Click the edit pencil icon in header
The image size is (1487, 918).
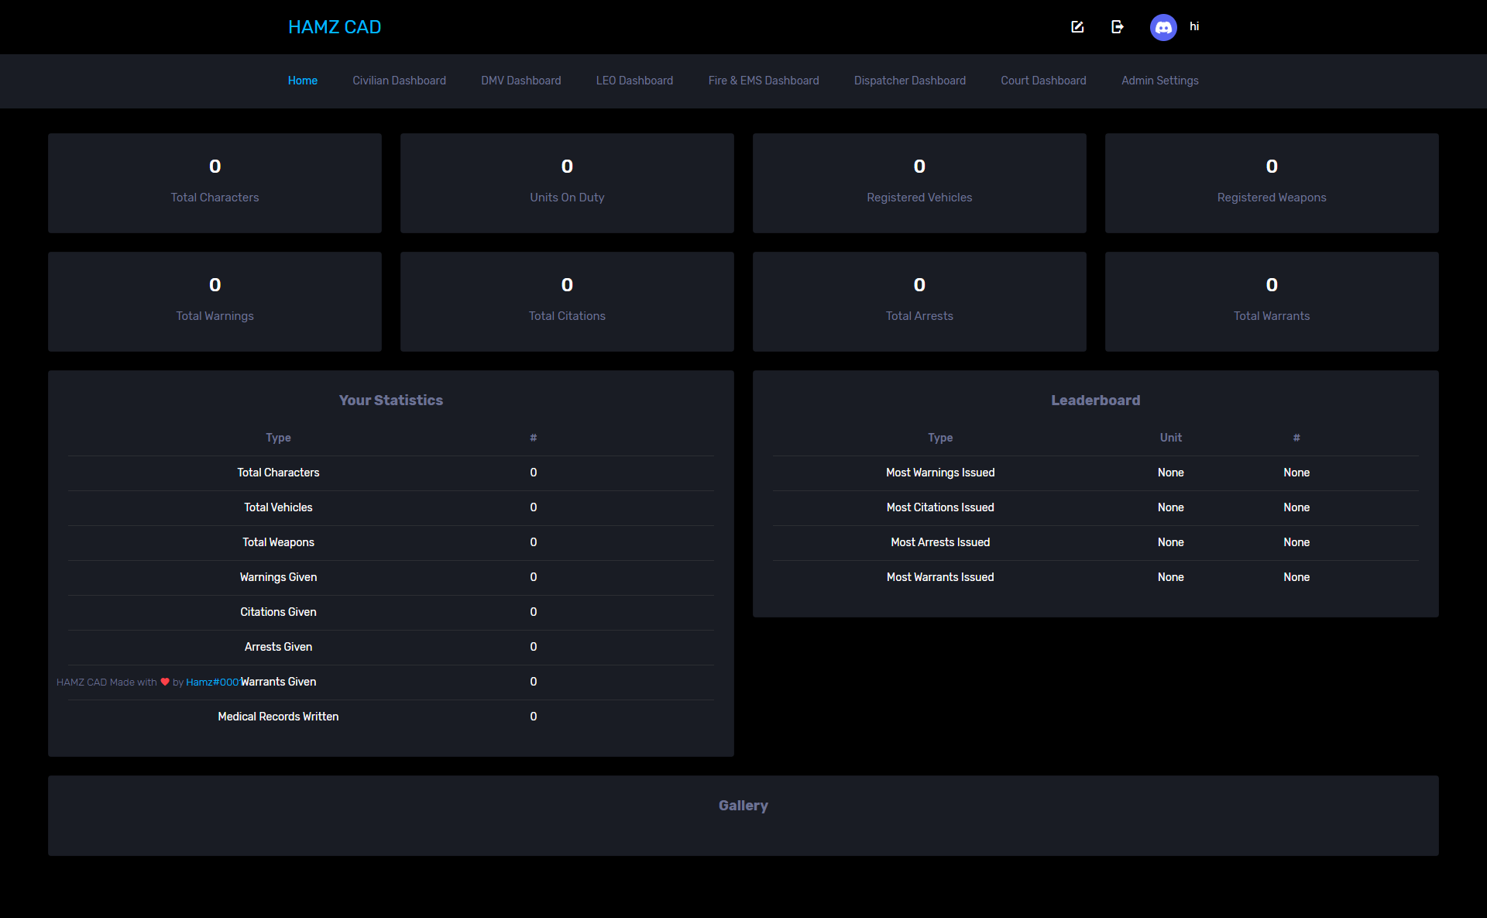(1077, 27)
